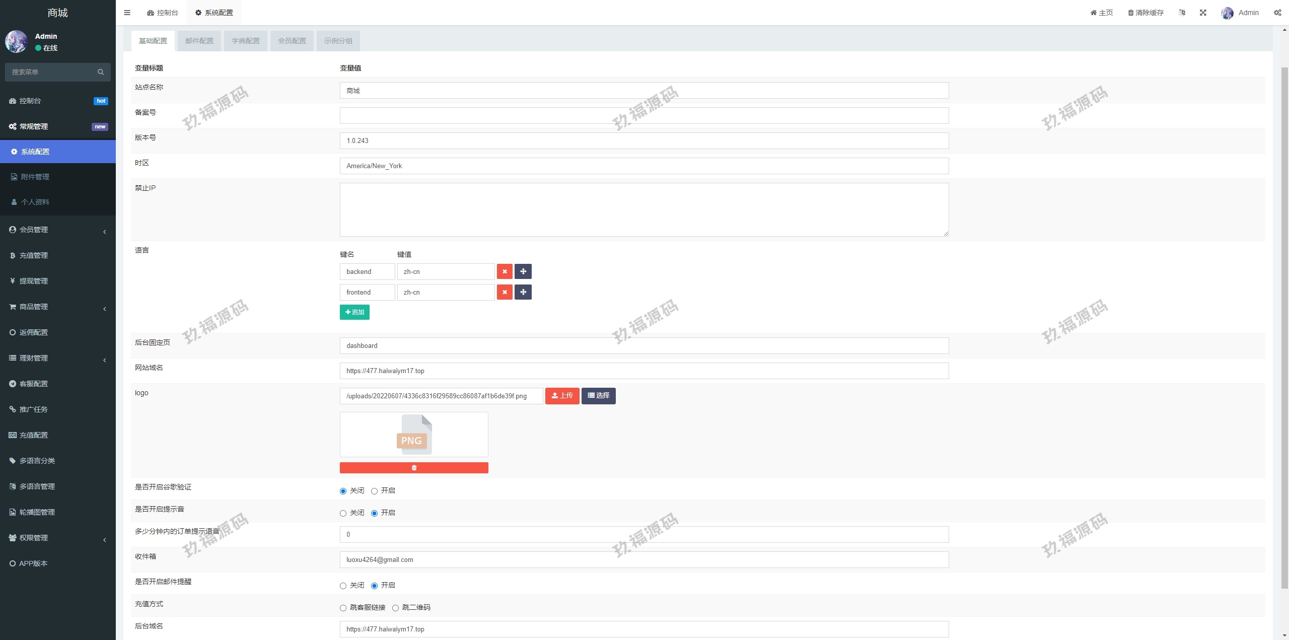Image resolution: width=1289 pixels, height=640 pixels.
Task: Click the red trash bar under logo preview
Action: [414, 468]
